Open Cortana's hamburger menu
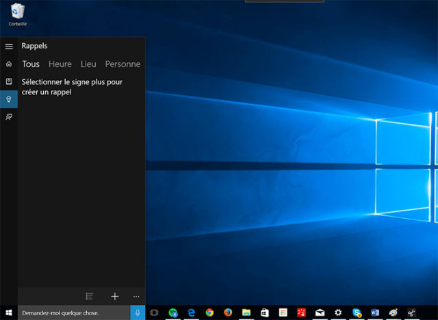Screen dimensions: 438x320 (x=9, y=46)
